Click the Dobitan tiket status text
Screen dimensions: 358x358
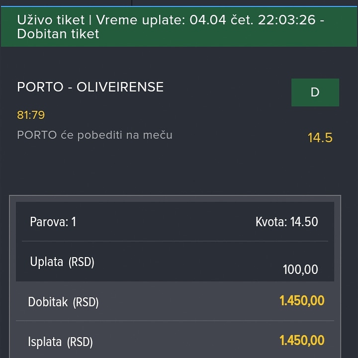point(58,34)
